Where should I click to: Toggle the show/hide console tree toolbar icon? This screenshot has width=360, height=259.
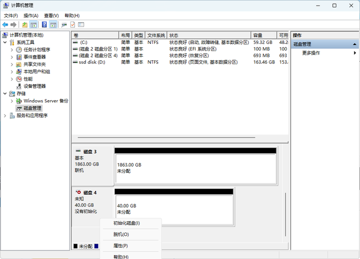[34, 25]
